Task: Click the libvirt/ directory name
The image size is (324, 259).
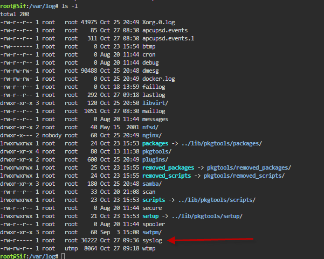Action: click(155, 103)
